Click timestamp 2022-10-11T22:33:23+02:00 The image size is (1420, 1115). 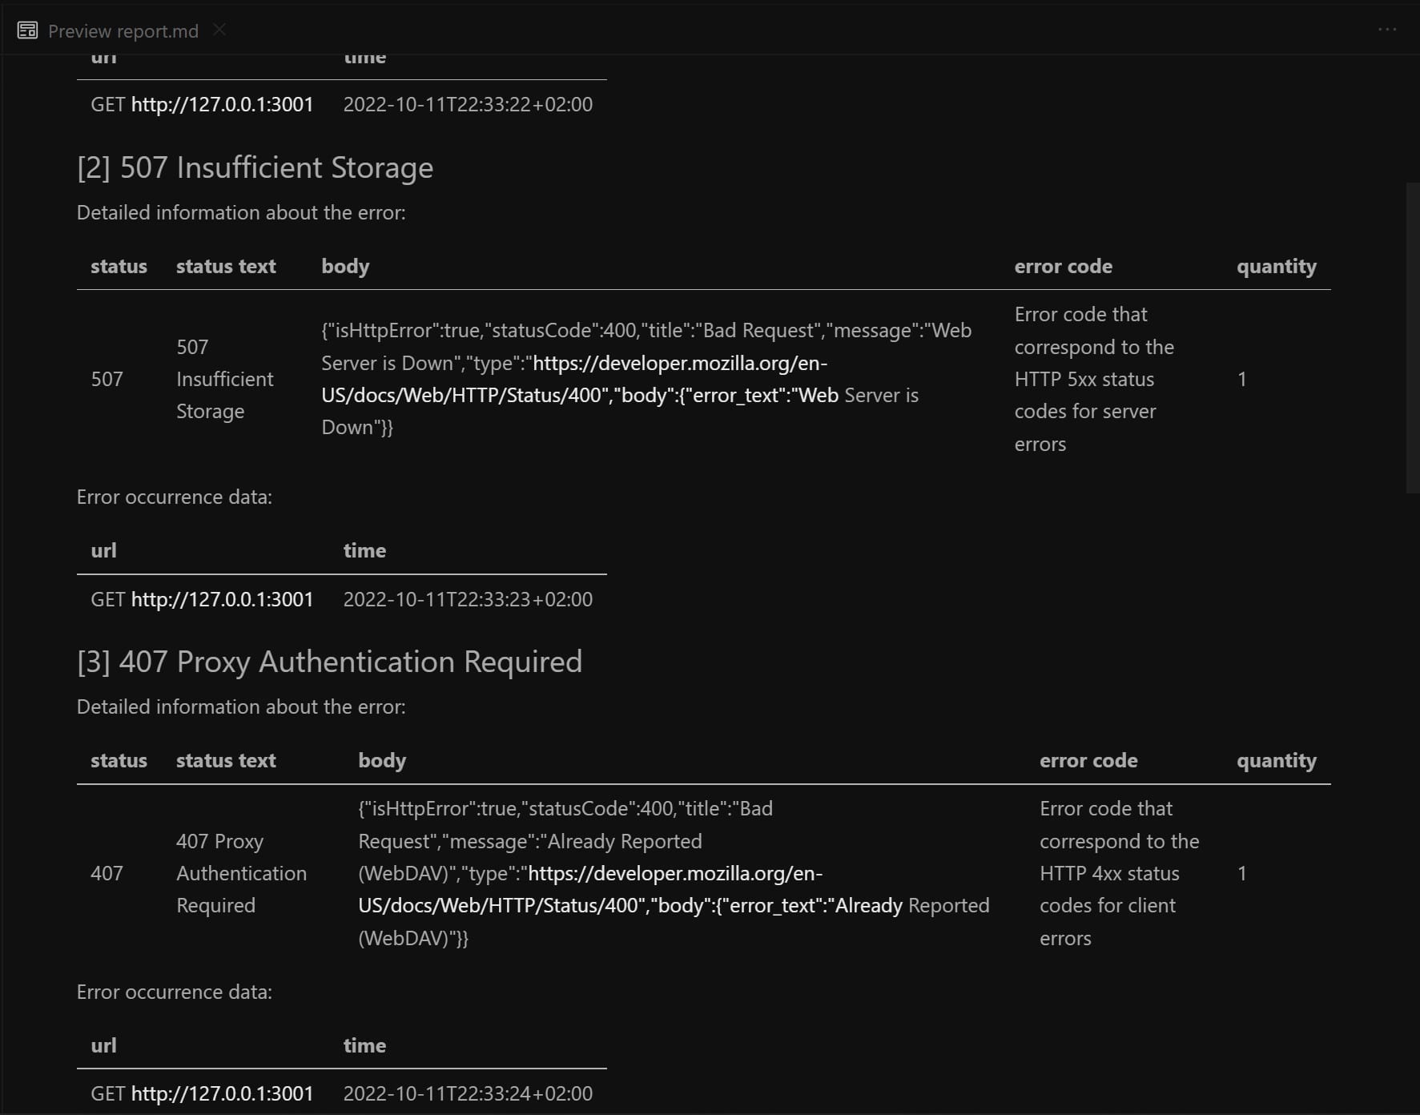(x=468, y=599)
